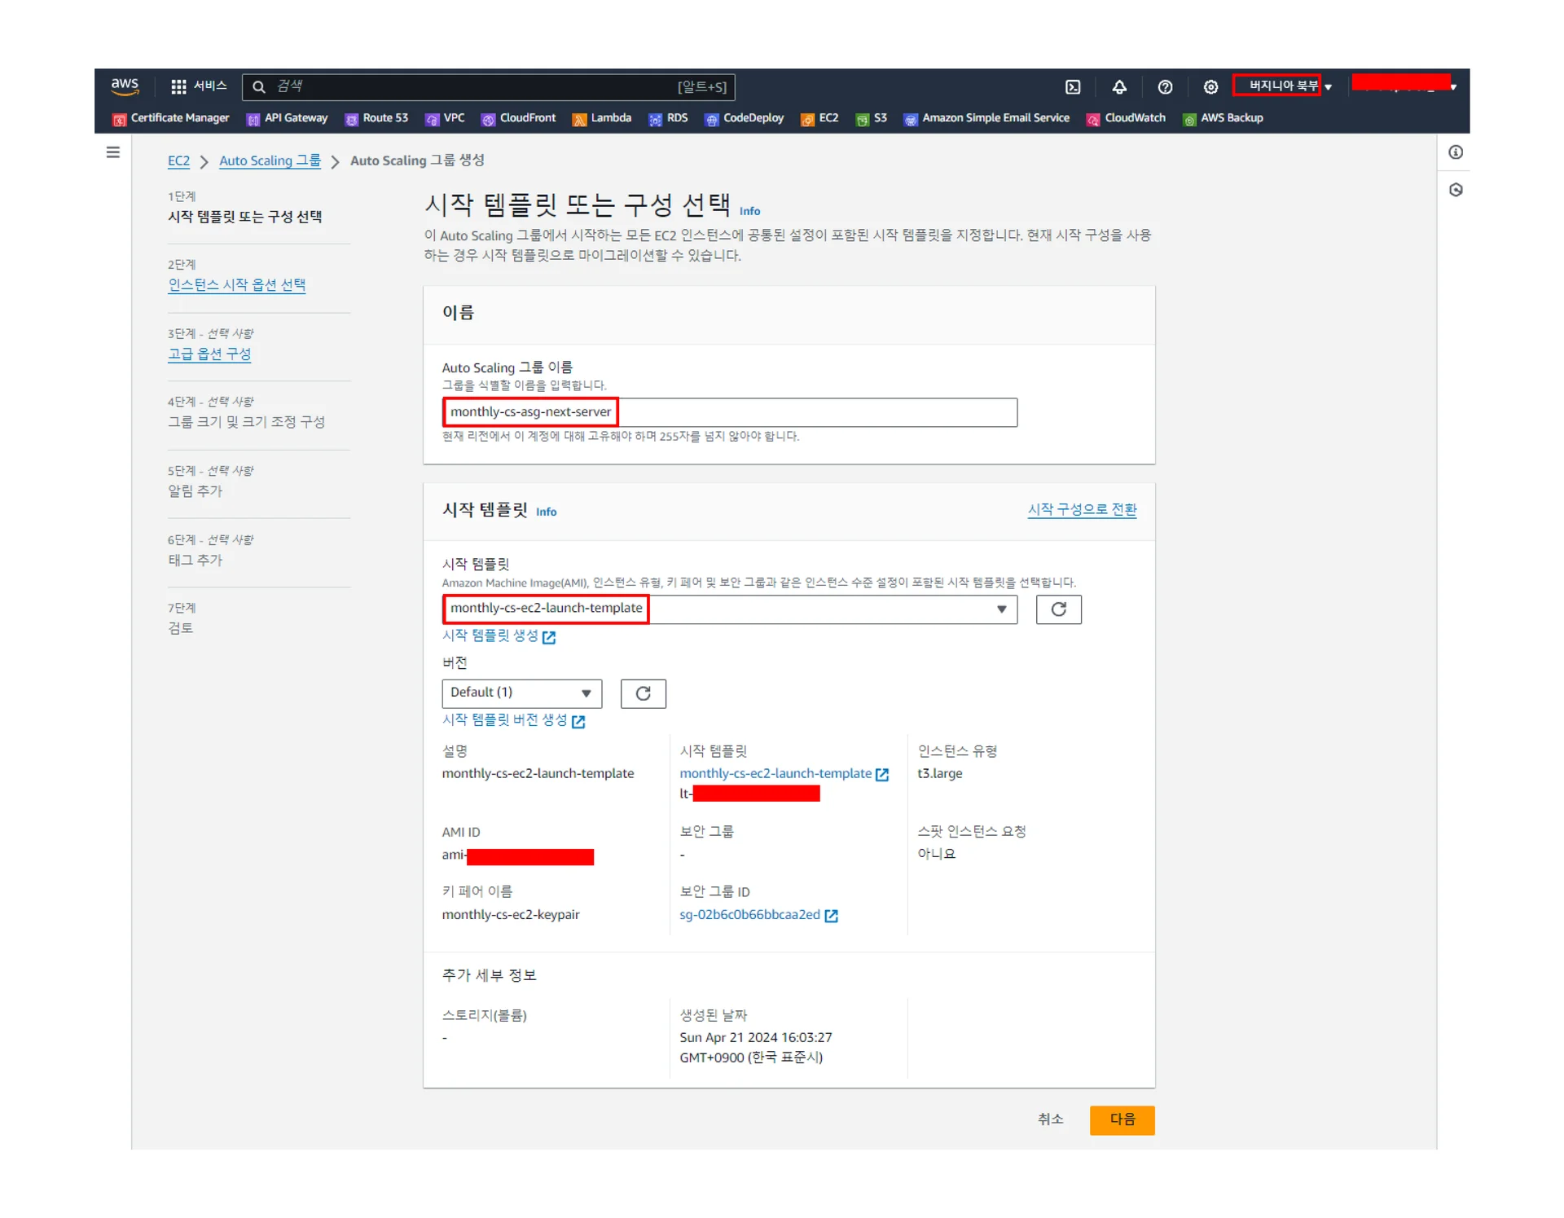Expand the launch template dropdown
1564x1218 pixels.
click(x=1001, y=609)
